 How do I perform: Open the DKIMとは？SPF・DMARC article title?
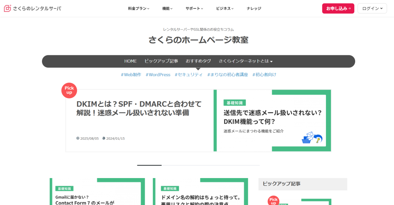(x=139, y=108)
